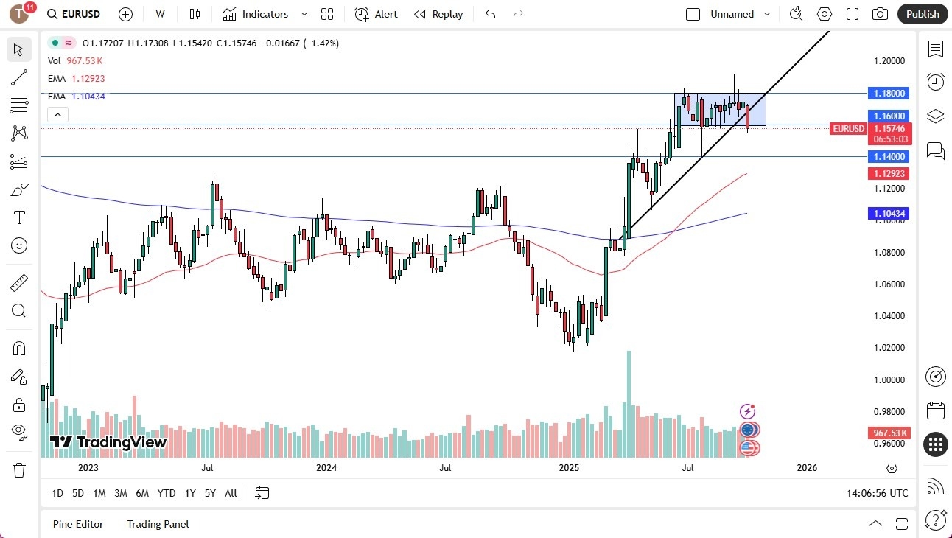
Task: Expand the Indicators dropdown arrow
Action: pos(303,13)
